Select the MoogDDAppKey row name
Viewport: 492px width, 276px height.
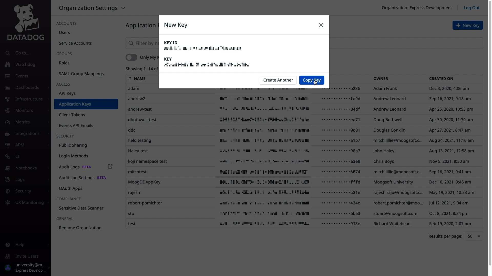(144, 182)
